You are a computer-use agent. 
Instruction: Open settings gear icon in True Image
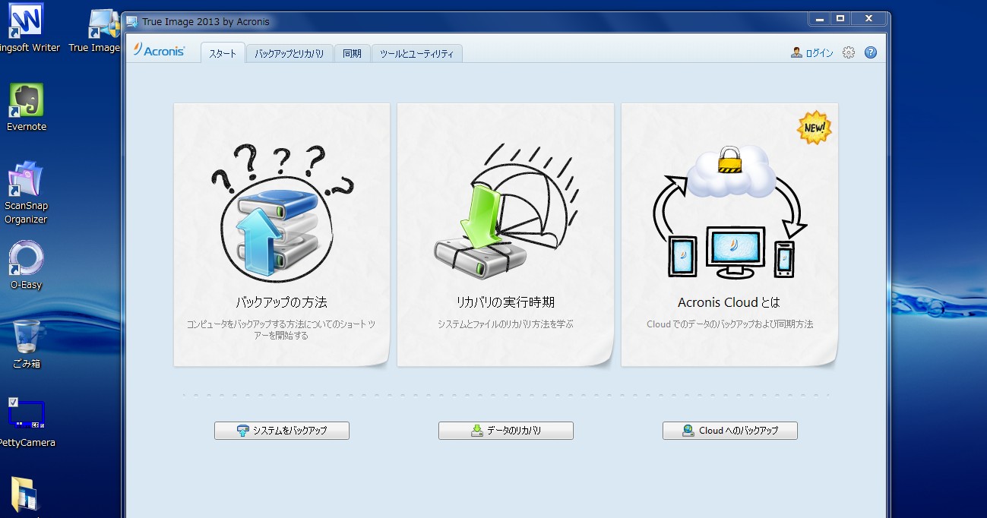coord(849,52)
